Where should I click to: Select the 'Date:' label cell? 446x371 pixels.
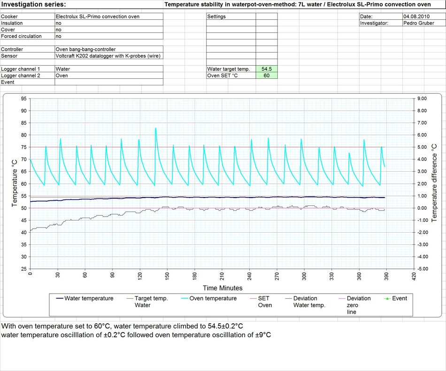click(x=381, y=16)
